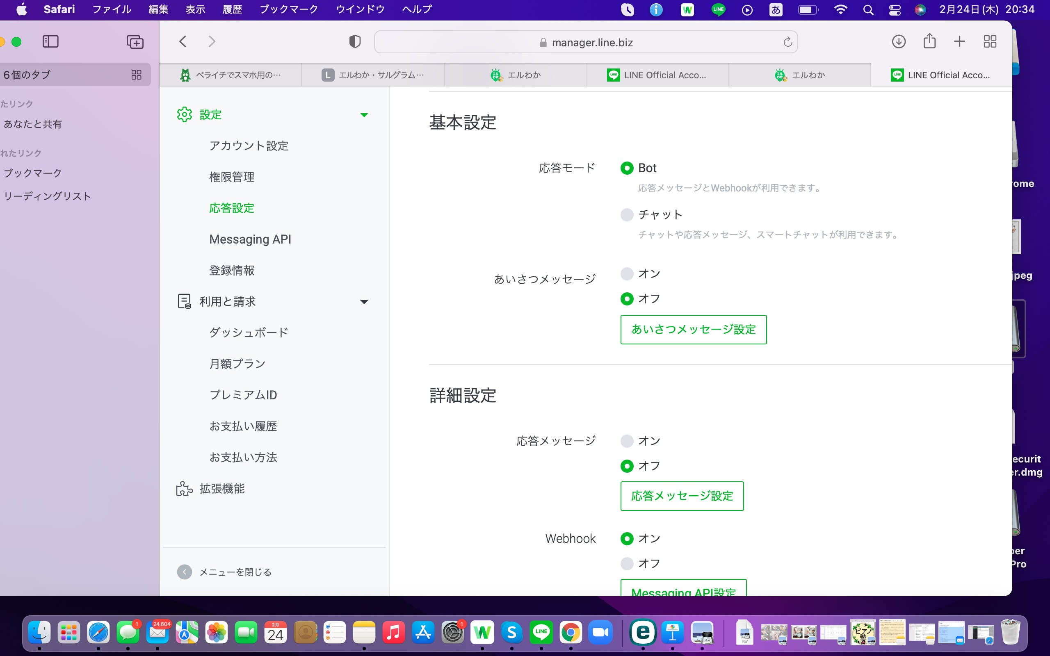Open 登録情報 in side menu
This screenshot has width=1050, height=656.
click(x=232, y=270)
